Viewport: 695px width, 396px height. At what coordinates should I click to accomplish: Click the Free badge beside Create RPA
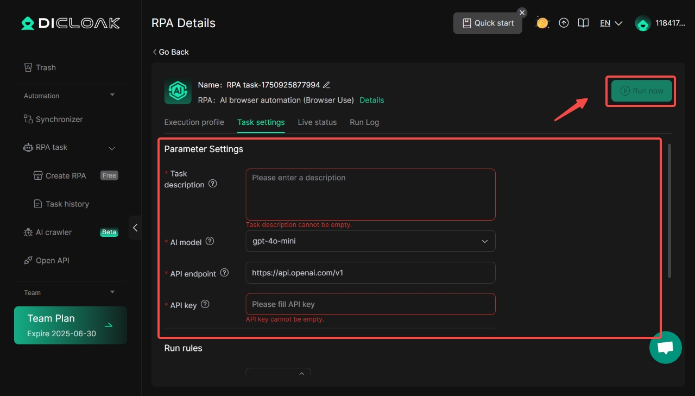[x=109, y=175]
